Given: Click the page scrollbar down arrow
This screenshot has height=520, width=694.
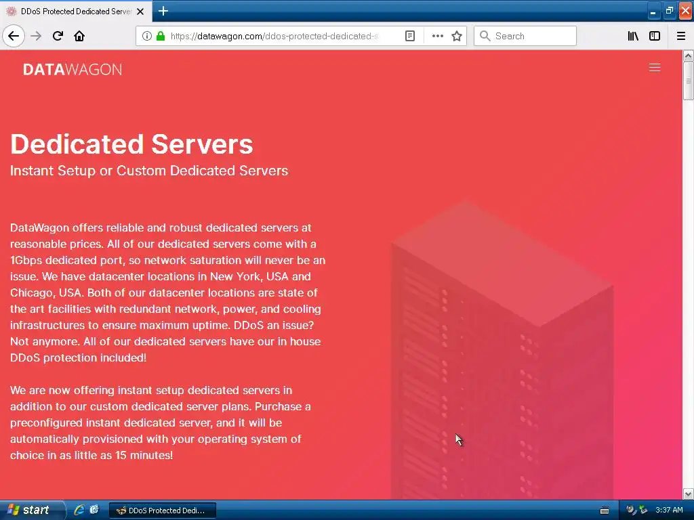Looking at the screenshot, I should [688, 494].
